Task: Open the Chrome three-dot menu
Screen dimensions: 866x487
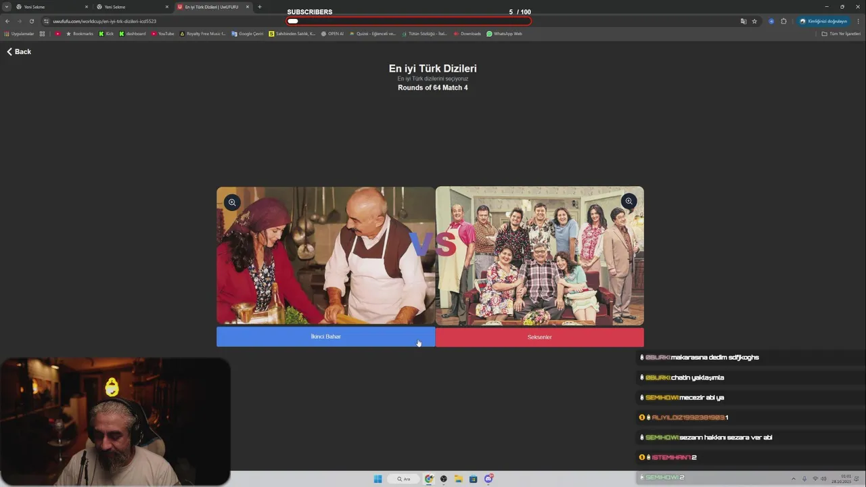Action: (858, 21)
